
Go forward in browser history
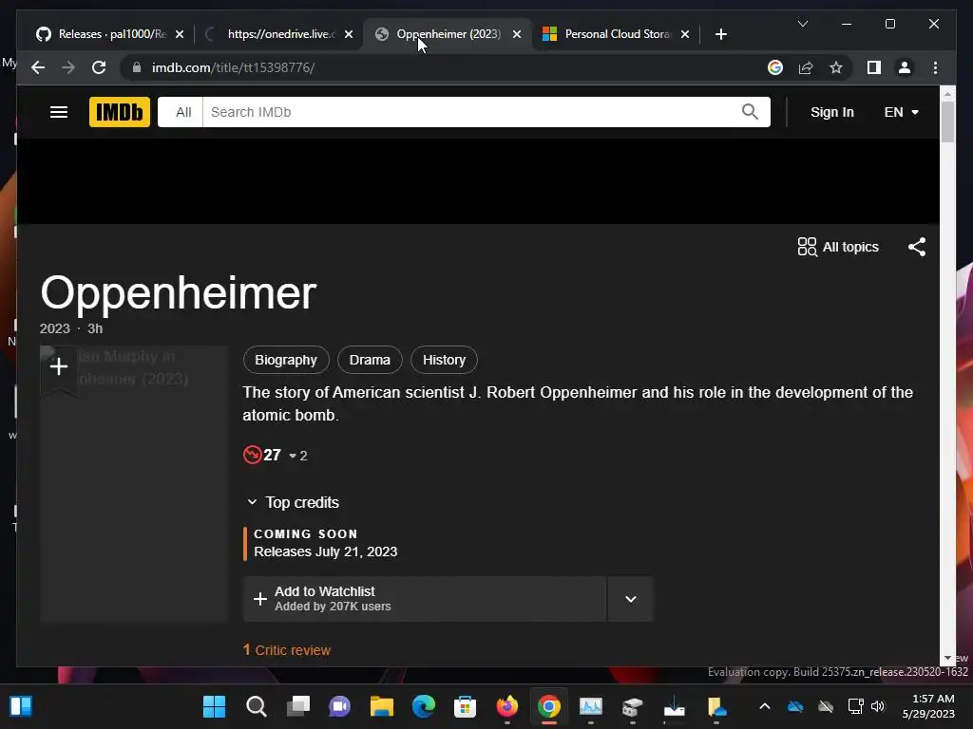point(68,67)
